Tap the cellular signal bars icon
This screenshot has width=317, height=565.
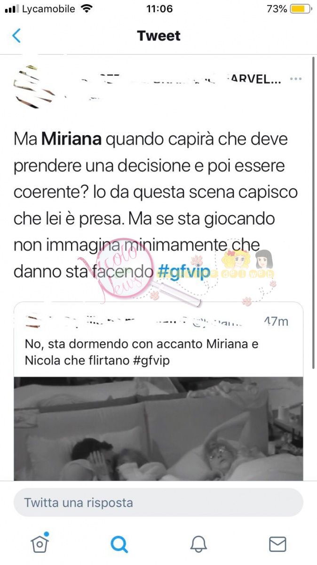click(11, 9)
